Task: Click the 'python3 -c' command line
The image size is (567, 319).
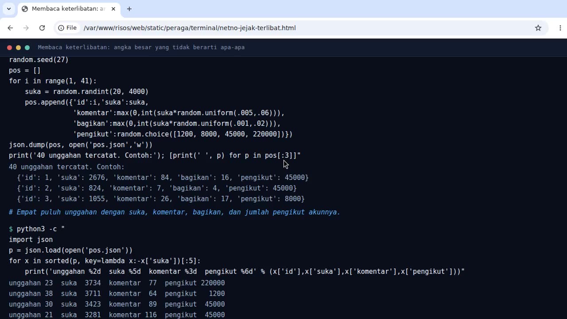Action: 37,229
